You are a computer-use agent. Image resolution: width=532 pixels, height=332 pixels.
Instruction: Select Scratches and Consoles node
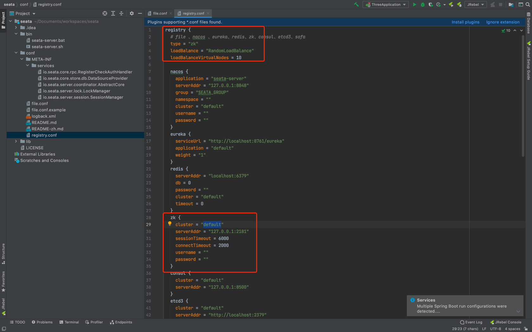point(44,160)
